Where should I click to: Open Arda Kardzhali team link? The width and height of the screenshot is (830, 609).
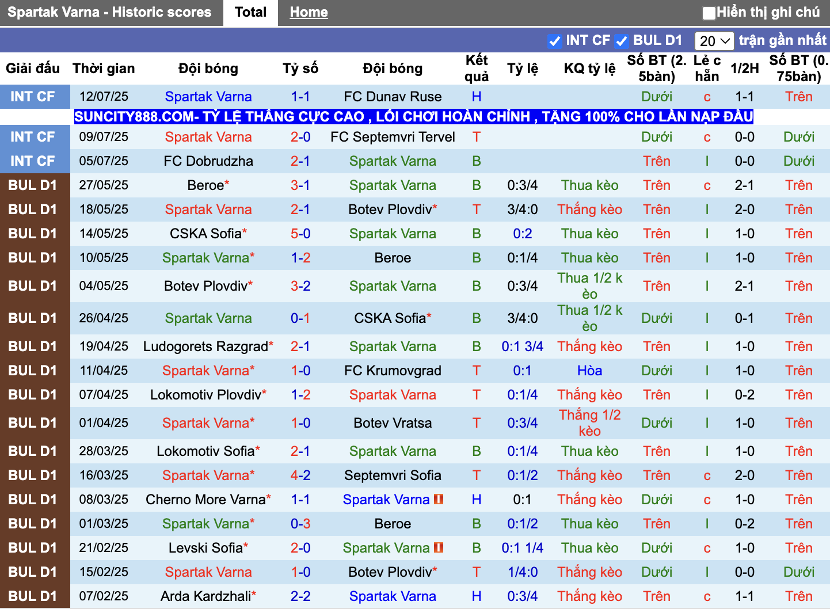pos(205,596)
